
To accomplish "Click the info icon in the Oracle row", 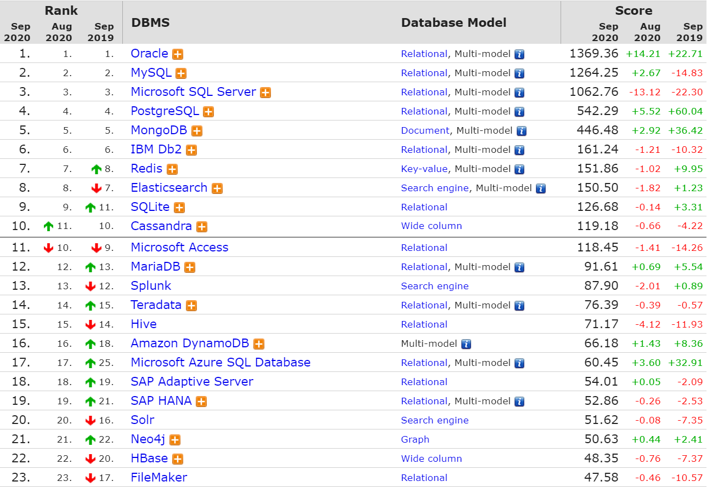I will pos(519,54).
